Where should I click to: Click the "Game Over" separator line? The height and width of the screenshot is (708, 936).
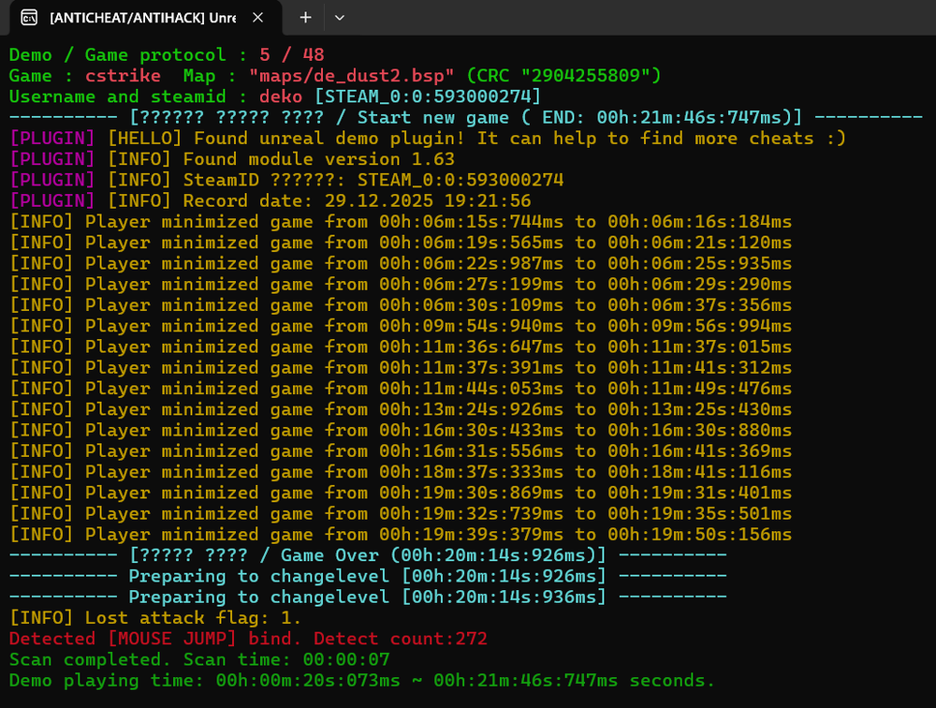coord(367,555)
